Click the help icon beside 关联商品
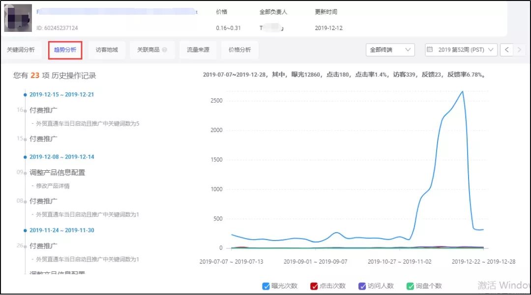Image resolution: width=531 pixels, height=295 pixels. 164,50
